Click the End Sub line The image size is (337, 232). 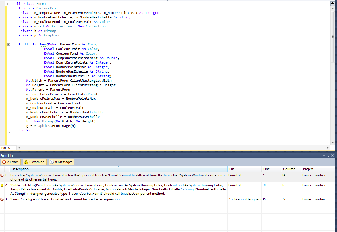[x=25, y=130]
